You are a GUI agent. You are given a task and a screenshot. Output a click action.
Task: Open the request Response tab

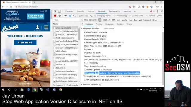tap(110, 24)
